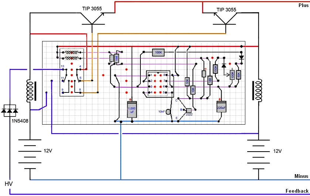
Task: Click the 2222 transistor component
Action: tap(189, 111)
